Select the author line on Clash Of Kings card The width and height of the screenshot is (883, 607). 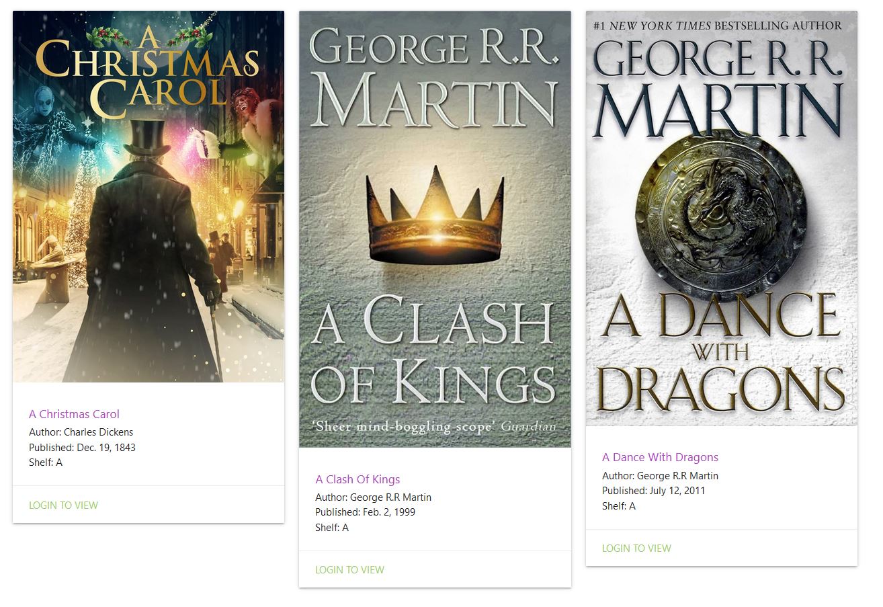click(x=373, y=497)
